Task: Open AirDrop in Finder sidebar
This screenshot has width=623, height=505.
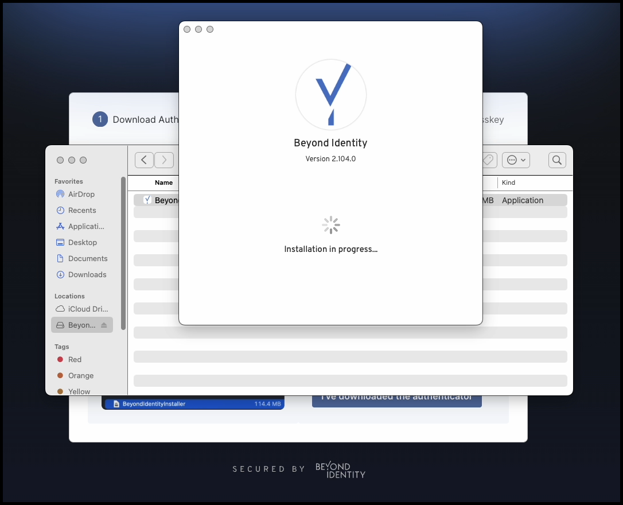Action: 81,194
